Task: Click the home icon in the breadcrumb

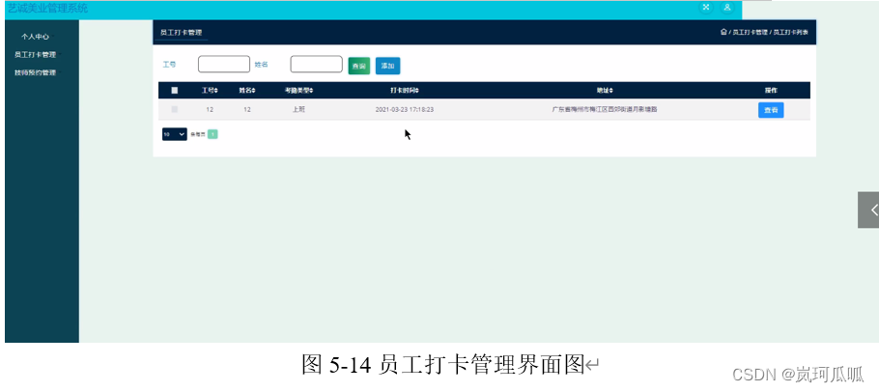Action: coord(723,32)
